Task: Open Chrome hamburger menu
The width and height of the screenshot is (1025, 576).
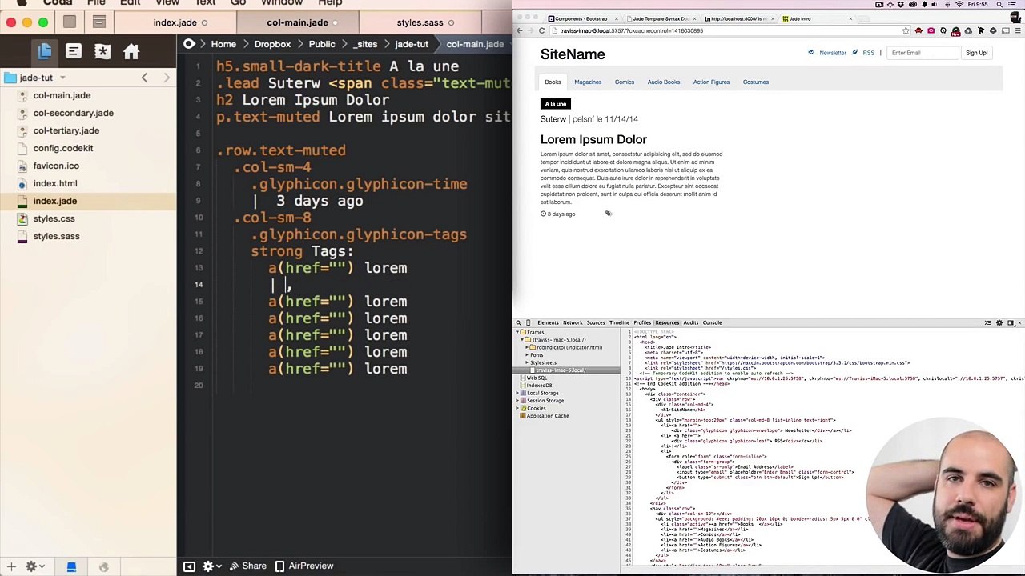Action: [1018, 30]
